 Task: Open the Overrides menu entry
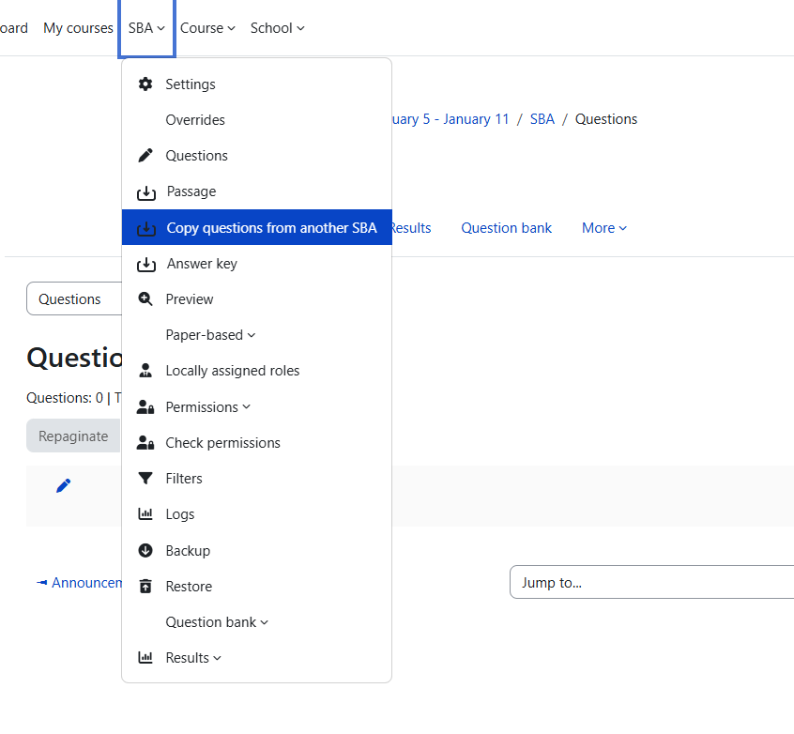195,120
